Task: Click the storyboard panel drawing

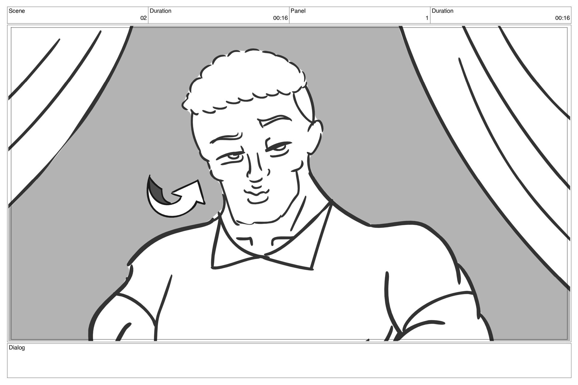Action: [289, 183]
